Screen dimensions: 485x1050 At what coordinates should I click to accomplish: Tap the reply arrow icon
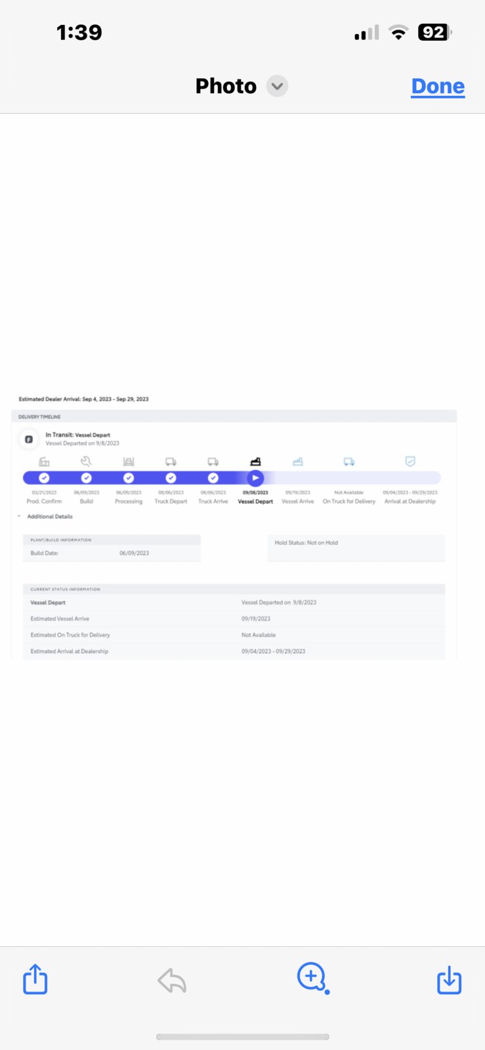pos(172,981)
